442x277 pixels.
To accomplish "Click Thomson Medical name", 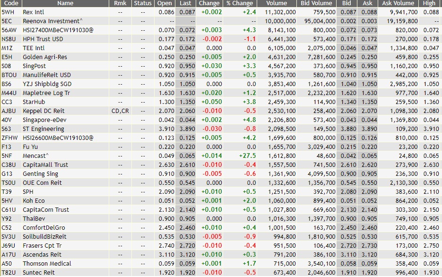I will 47,264.
